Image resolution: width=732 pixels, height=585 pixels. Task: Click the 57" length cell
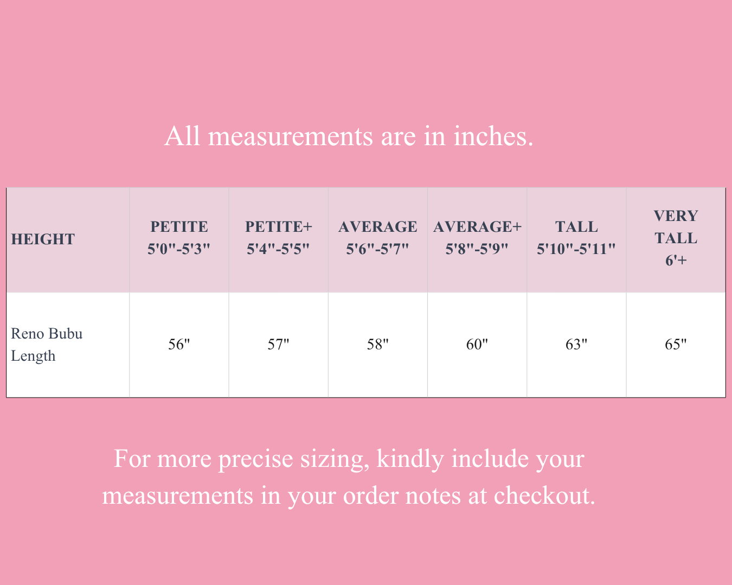pyautogui.click(x=278, y=344)
